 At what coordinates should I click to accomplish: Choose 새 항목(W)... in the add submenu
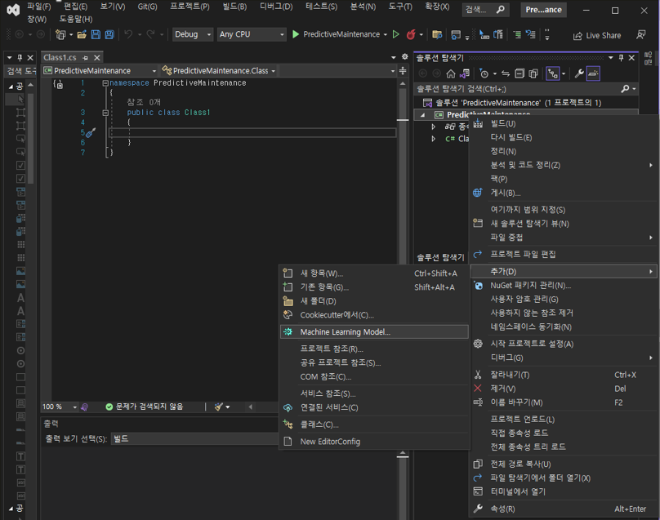[x=374, y=273]
